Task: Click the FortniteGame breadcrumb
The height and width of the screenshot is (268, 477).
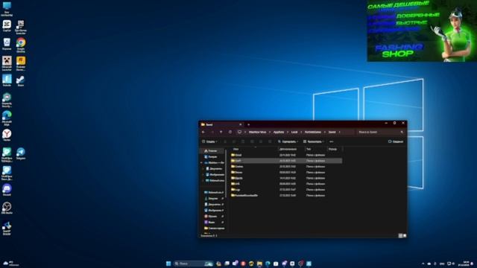Action: (313, 133)
